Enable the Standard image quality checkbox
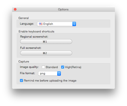 [43, 67]
